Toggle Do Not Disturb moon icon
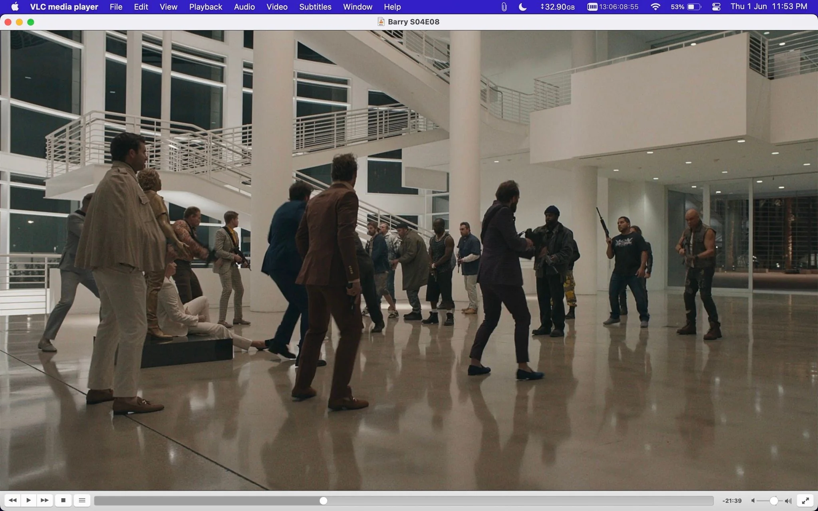This screenshot has width=818, height=511. pyautogui.click(x=522, y=7)
